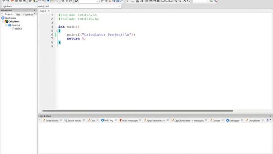Close the Search results tab
Screen dimensions: 273x154
(84, 120)
